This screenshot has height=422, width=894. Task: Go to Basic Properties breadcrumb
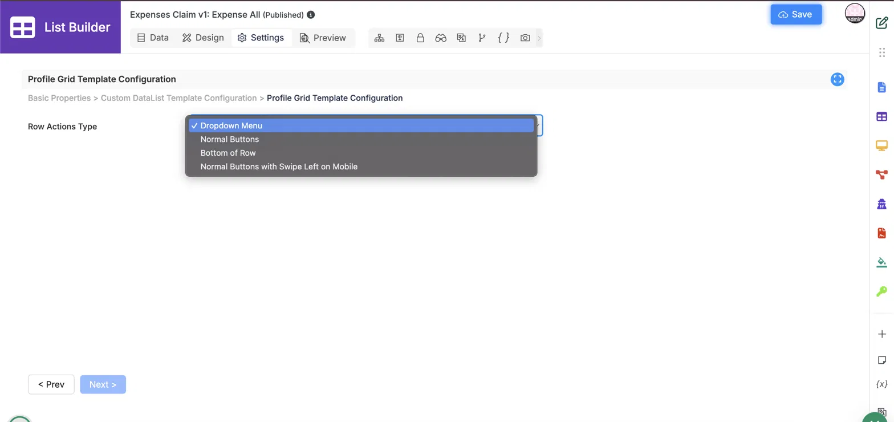pyautogui.click(x=59, y=98)
